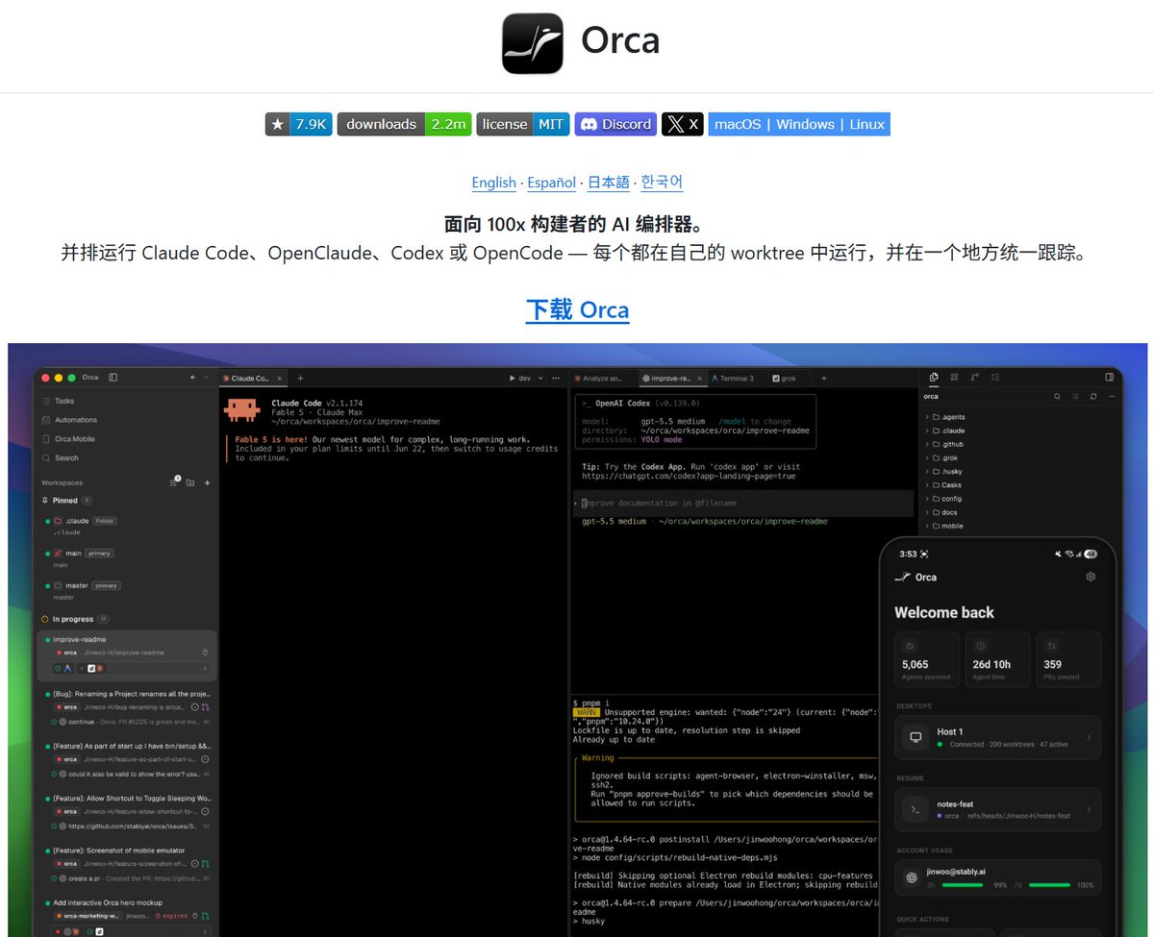
Task: Add a tab next to Claude Code tab
Action: coord(300,379)
